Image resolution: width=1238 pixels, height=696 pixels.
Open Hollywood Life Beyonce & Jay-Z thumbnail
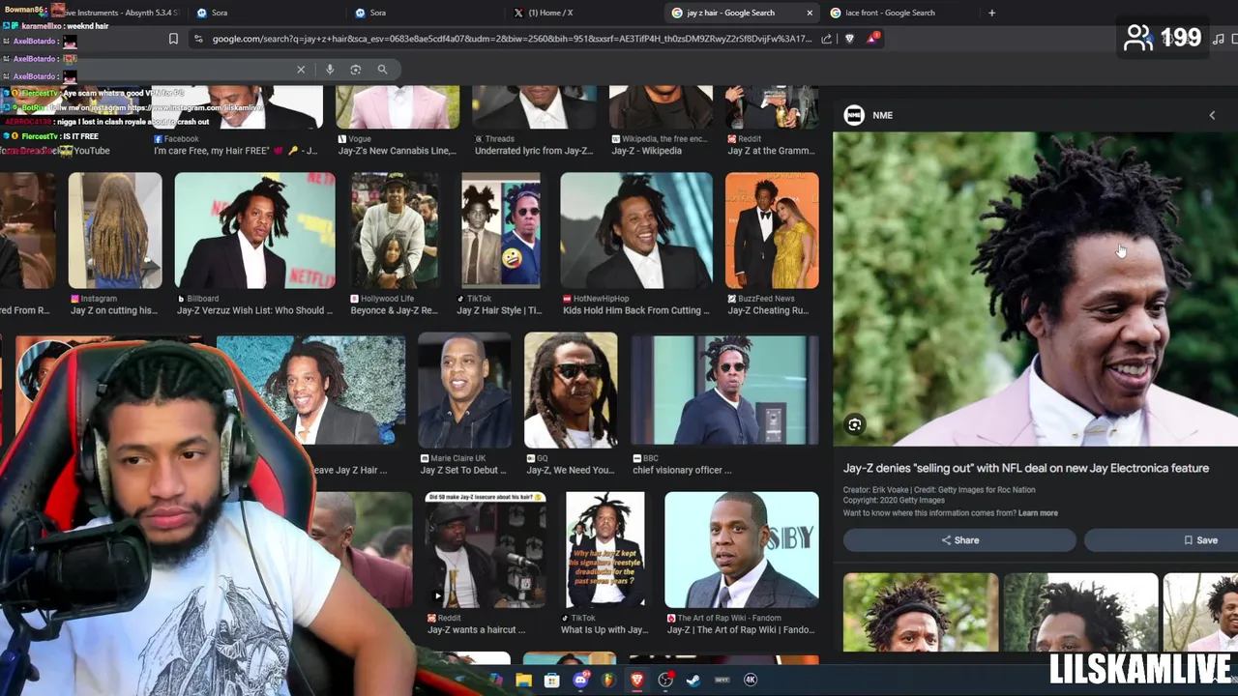pos(395,231)
